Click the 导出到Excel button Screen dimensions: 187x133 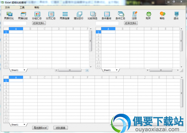(40, 128)
